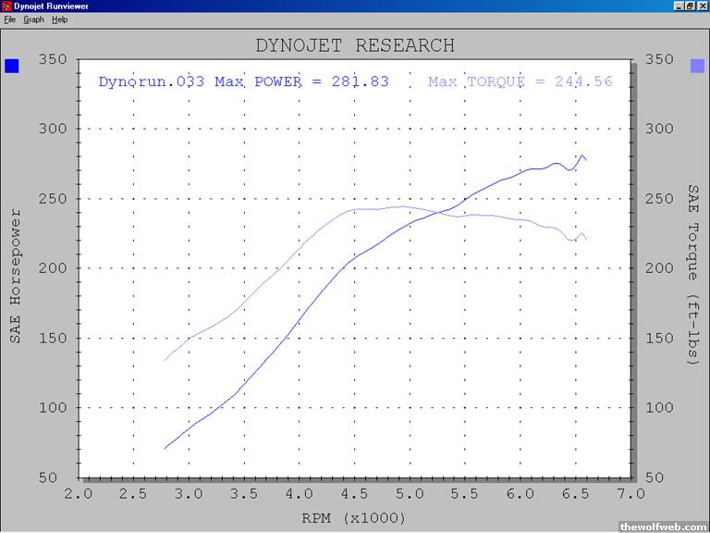Click the blue horsepower color swatch
This screenshot has width=710, height=533.
12,66
